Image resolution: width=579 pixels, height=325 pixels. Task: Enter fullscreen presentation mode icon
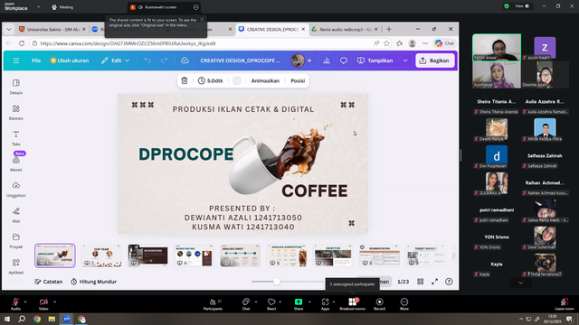(x=434, y=282)
